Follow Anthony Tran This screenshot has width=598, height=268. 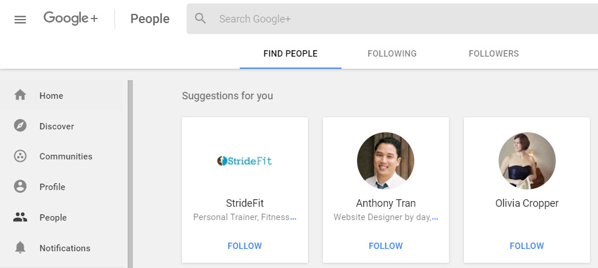385,246
